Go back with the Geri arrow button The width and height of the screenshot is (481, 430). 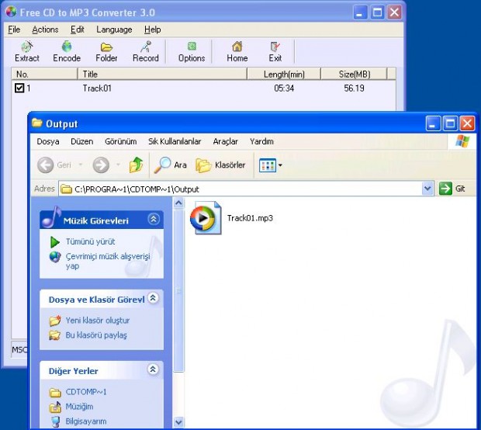click(46, 165)
